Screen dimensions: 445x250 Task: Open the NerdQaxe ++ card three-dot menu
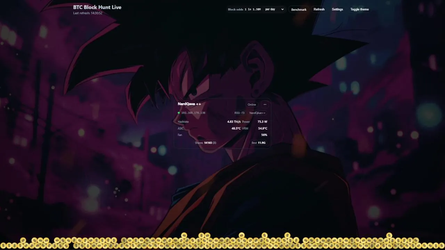click(x=265, y=105)
